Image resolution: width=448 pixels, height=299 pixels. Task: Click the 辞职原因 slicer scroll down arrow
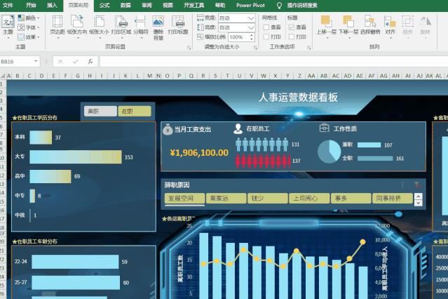pos(418,203)
